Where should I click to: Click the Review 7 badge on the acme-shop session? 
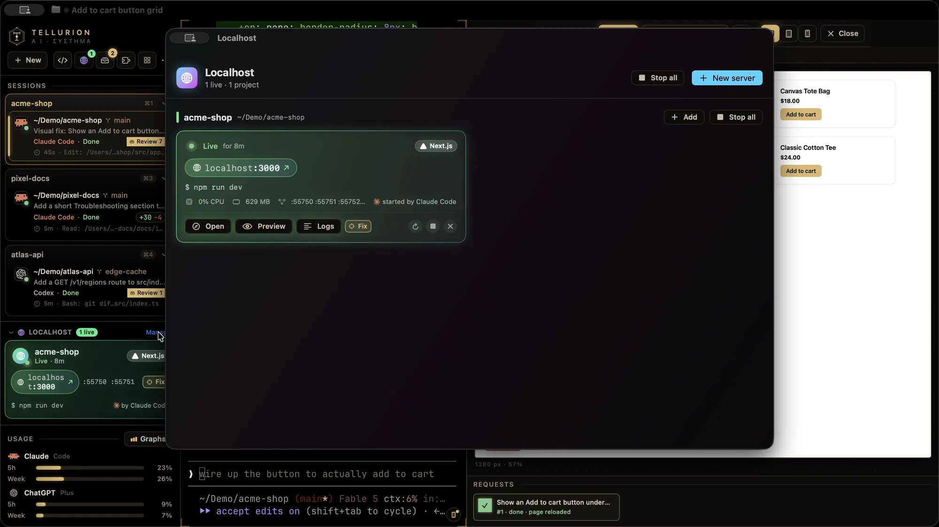tap(146, 142)
